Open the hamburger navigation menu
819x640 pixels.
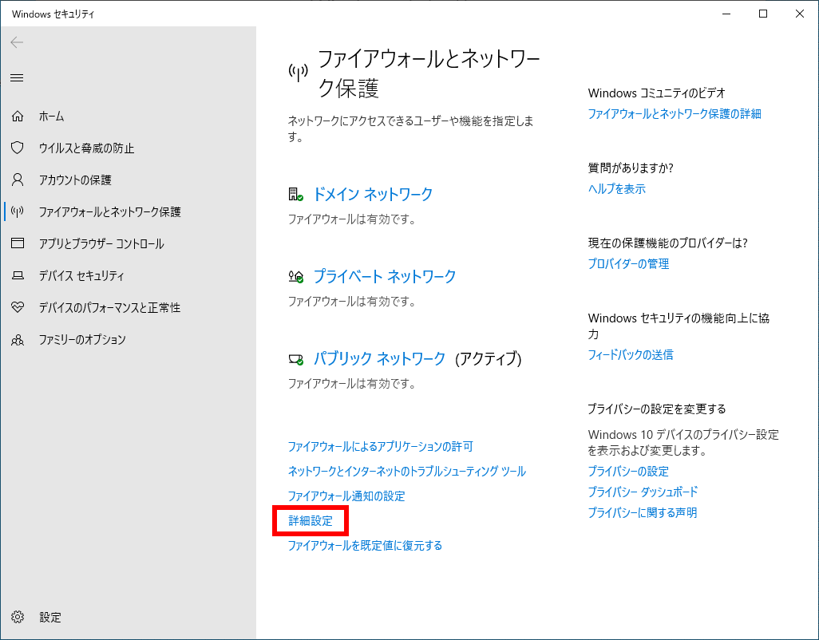click(x=17, y=77)
